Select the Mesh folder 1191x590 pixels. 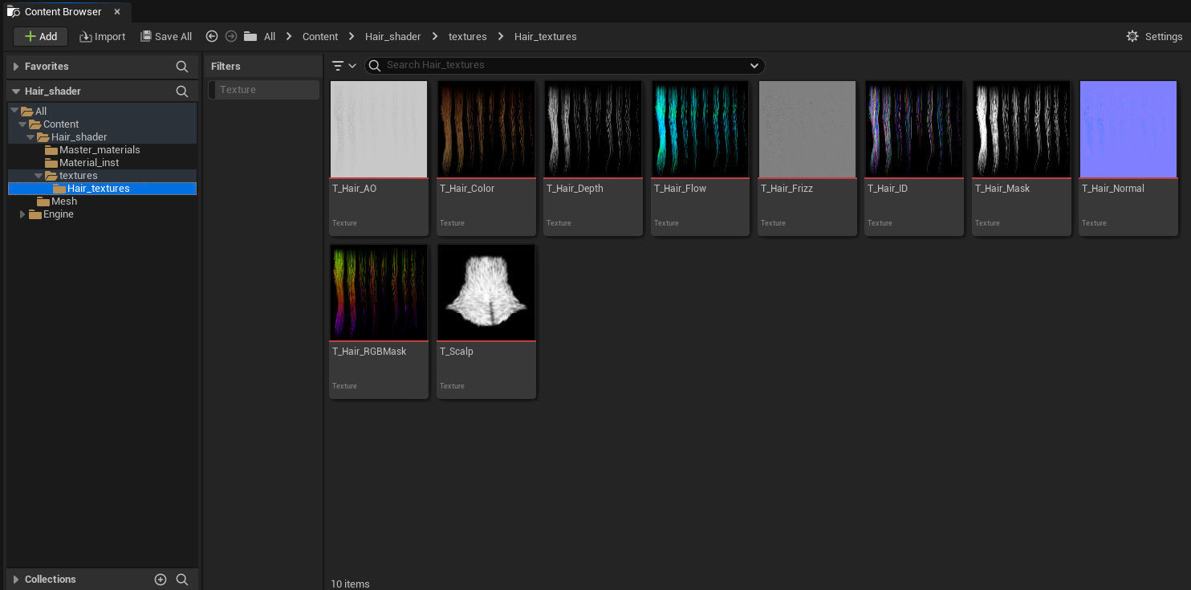pos(63,201)
